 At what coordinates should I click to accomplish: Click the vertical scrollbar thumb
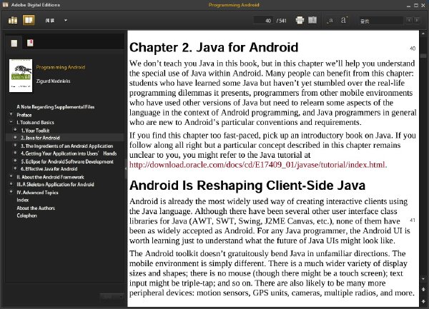(x=423, y=56)
